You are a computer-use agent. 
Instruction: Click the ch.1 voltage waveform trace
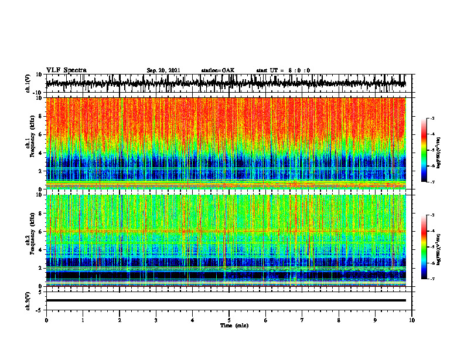click(x=226, y=83)
